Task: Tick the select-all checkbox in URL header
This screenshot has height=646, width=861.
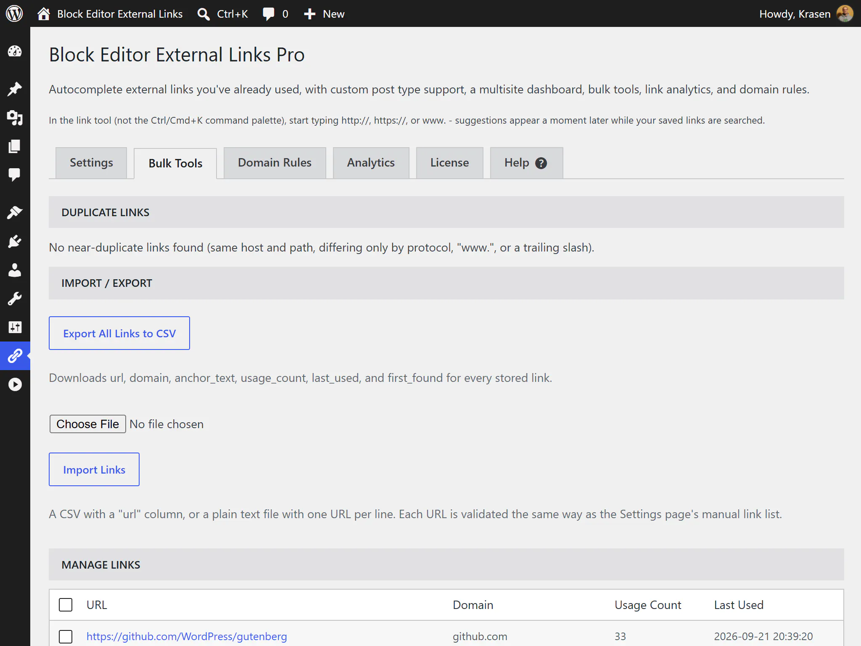Action: pyautogui.click(x=66, y=605)
